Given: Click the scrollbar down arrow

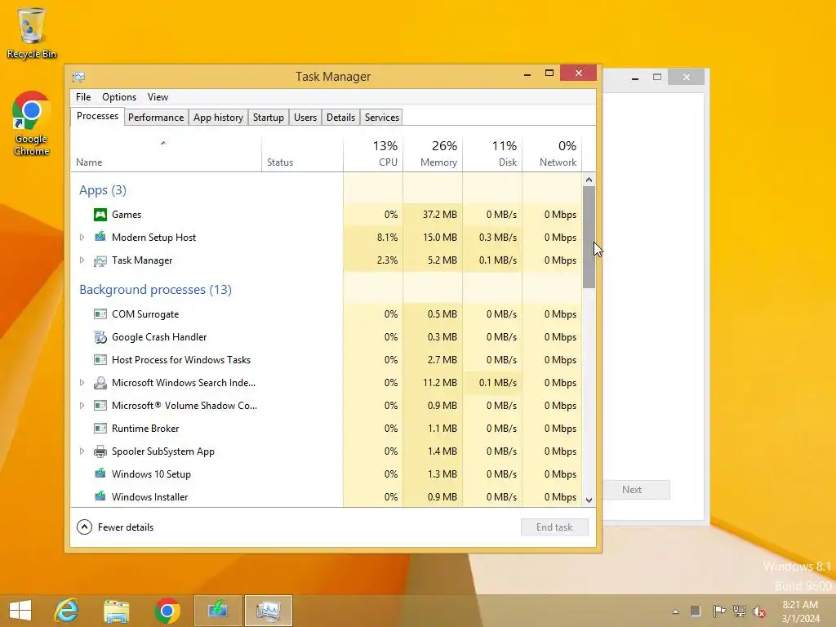Looking at the screenshot, I should pos(589,500).
